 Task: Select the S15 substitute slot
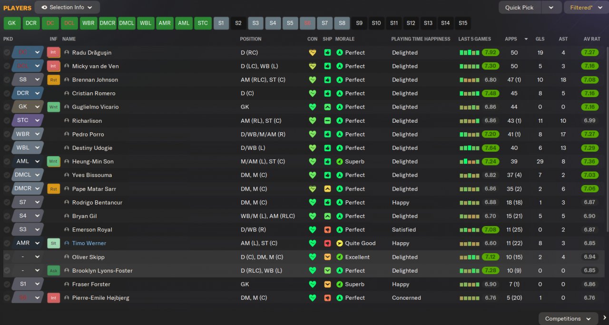(x=463, y=23)
